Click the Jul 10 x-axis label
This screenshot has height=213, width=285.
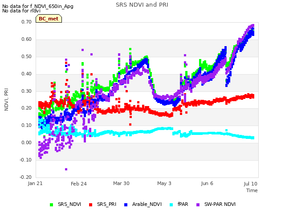click(250, 184)
